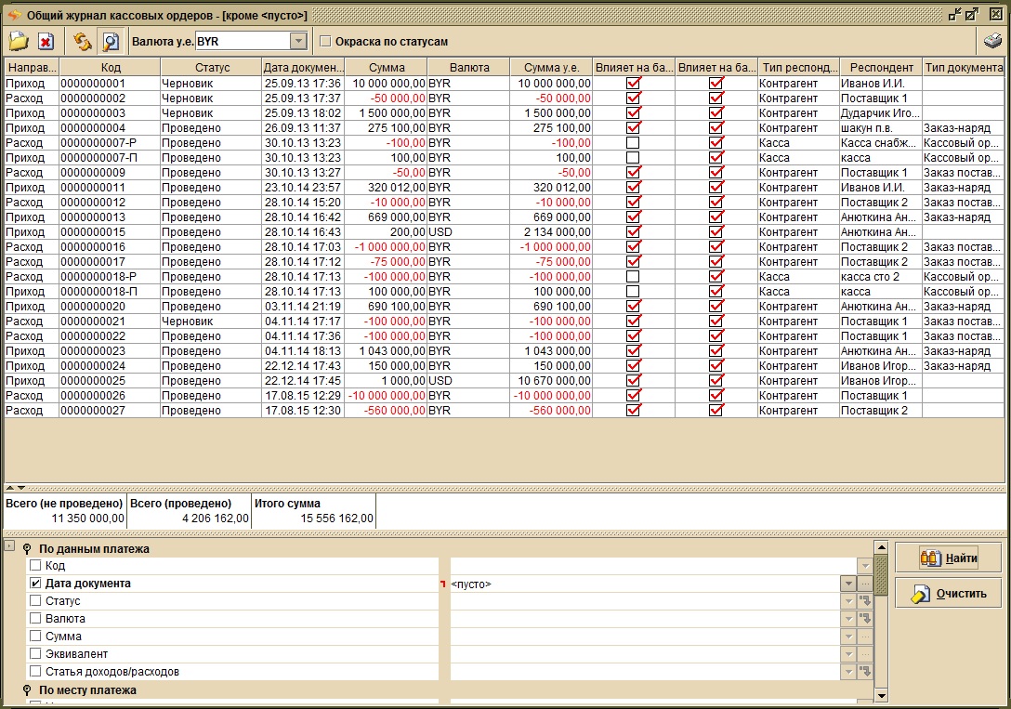The image size is (1011, 709).
Task: Open dropdown arrow for Сумма filter value
Action: coord(848,637)
